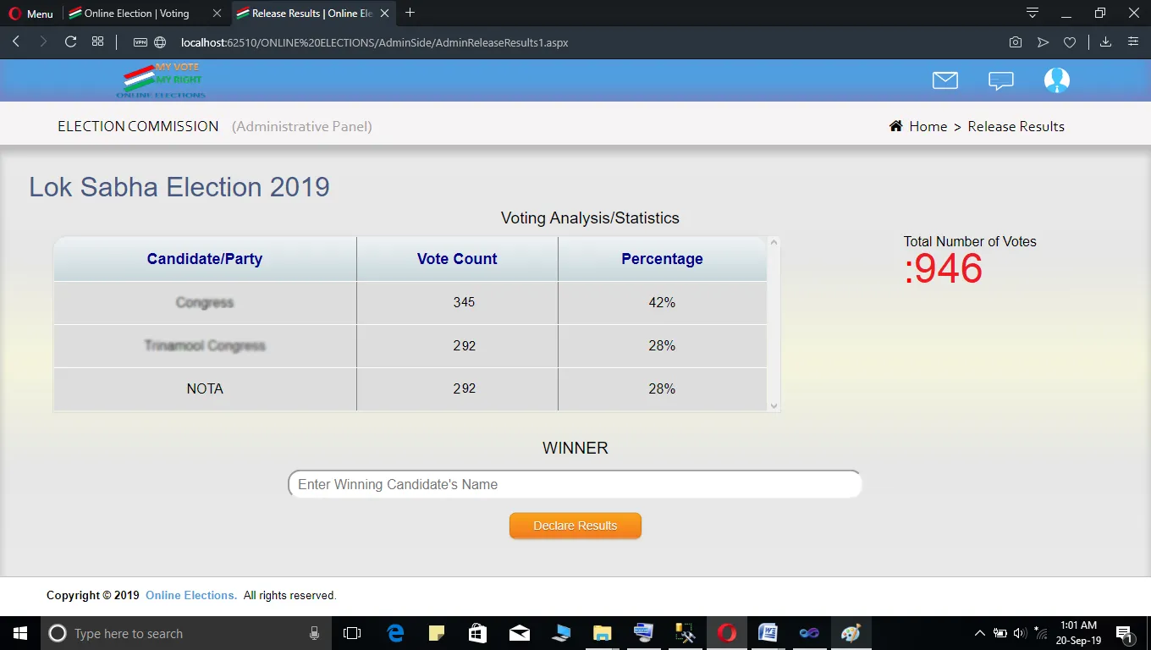Viewport: 1151px width, 650px height.
Task: Click the Percentage column header
Action: point(662,259)
